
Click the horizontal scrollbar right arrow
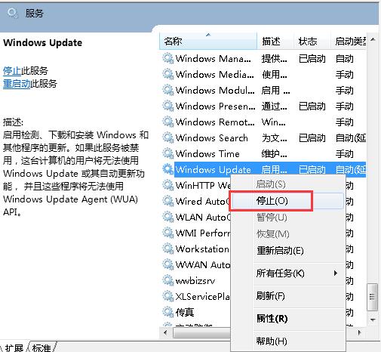pyautogui.click(x=359, y=332)
